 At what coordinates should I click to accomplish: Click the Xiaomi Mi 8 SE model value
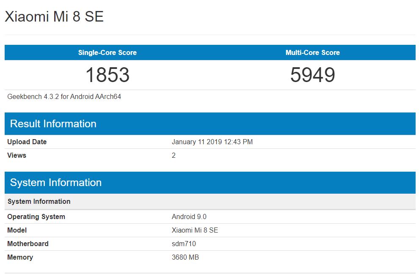[195, 230]
